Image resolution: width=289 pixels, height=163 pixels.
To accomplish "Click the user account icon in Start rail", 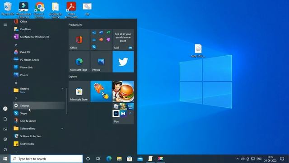I will (x=5, y=109).
